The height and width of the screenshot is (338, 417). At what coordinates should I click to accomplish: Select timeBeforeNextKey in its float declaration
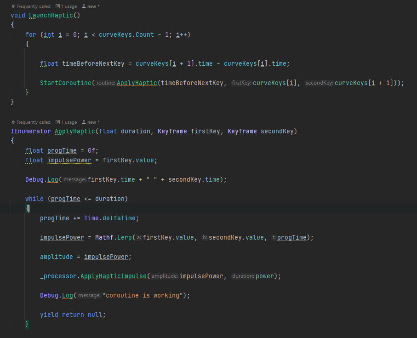(93, 64)
